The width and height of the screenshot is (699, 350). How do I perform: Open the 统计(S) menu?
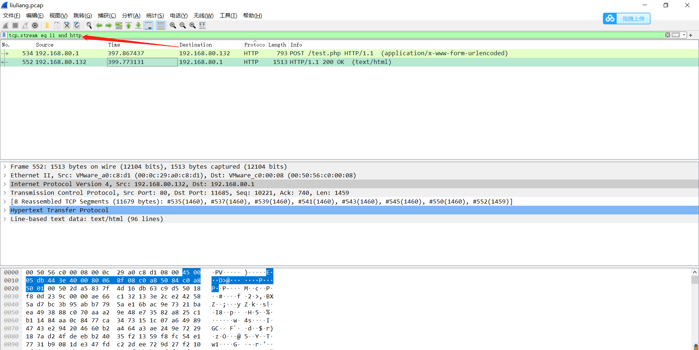(155, 16)
